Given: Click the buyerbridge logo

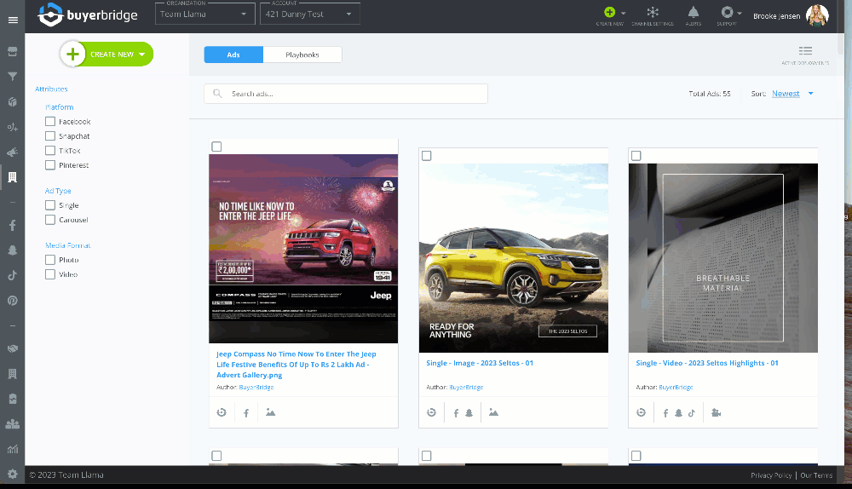Looking at the screenshot, I should click(x=88, y=14).
